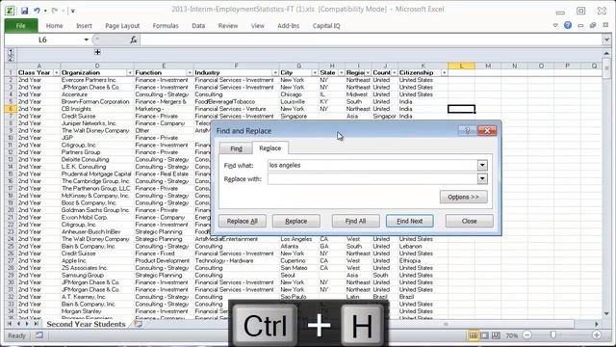Click the Close button in dialog
Screen dimensions: 616x347
point(470,221)
